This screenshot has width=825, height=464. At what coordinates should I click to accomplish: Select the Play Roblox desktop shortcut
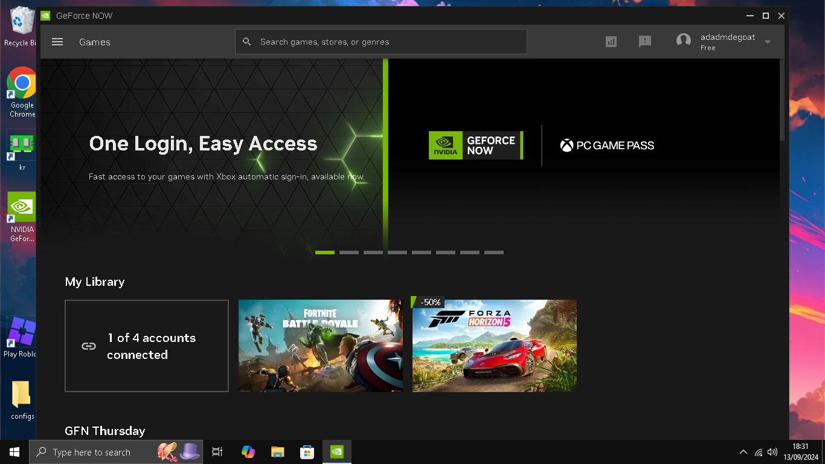click(21, 337)
